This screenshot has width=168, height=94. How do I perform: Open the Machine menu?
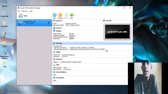(x=24, y=11)
